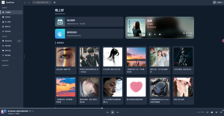
Task: Click the main play button in player bar
Action: pos(113,112)
